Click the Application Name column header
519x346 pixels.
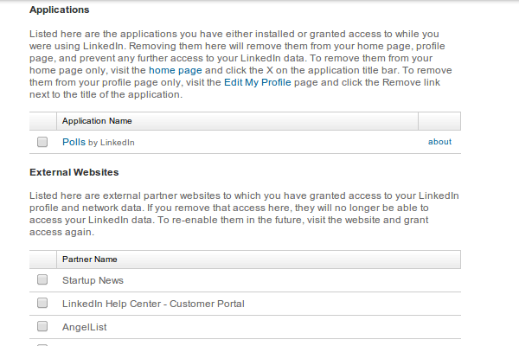click(237, 121)
